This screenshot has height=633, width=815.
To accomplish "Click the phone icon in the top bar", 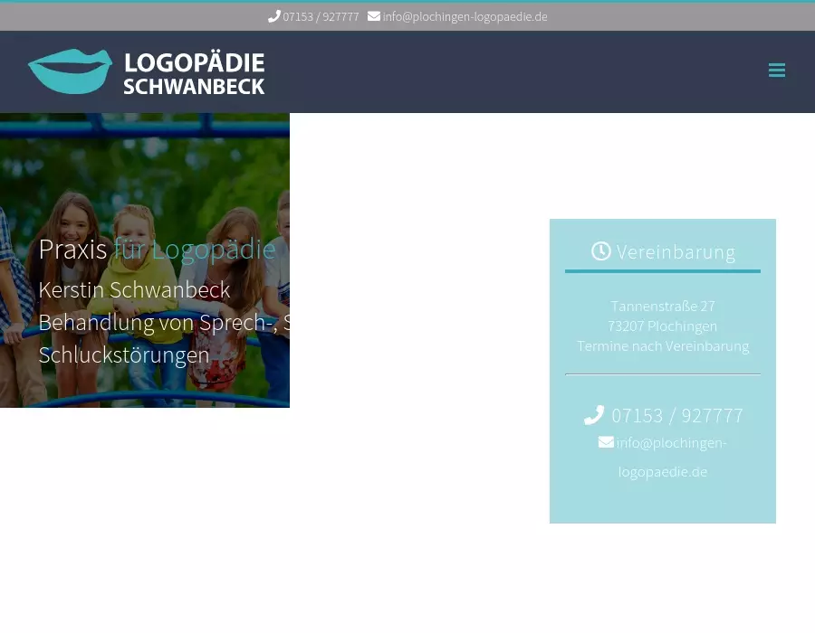I will click(x=273, y=16).
